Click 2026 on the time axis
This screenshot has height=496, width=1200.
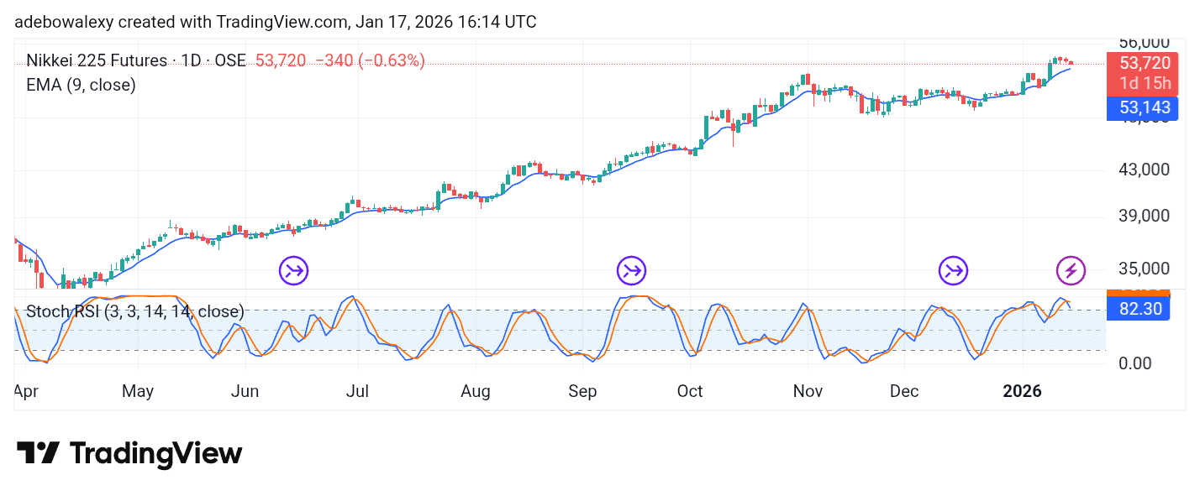pos(1022,390)
